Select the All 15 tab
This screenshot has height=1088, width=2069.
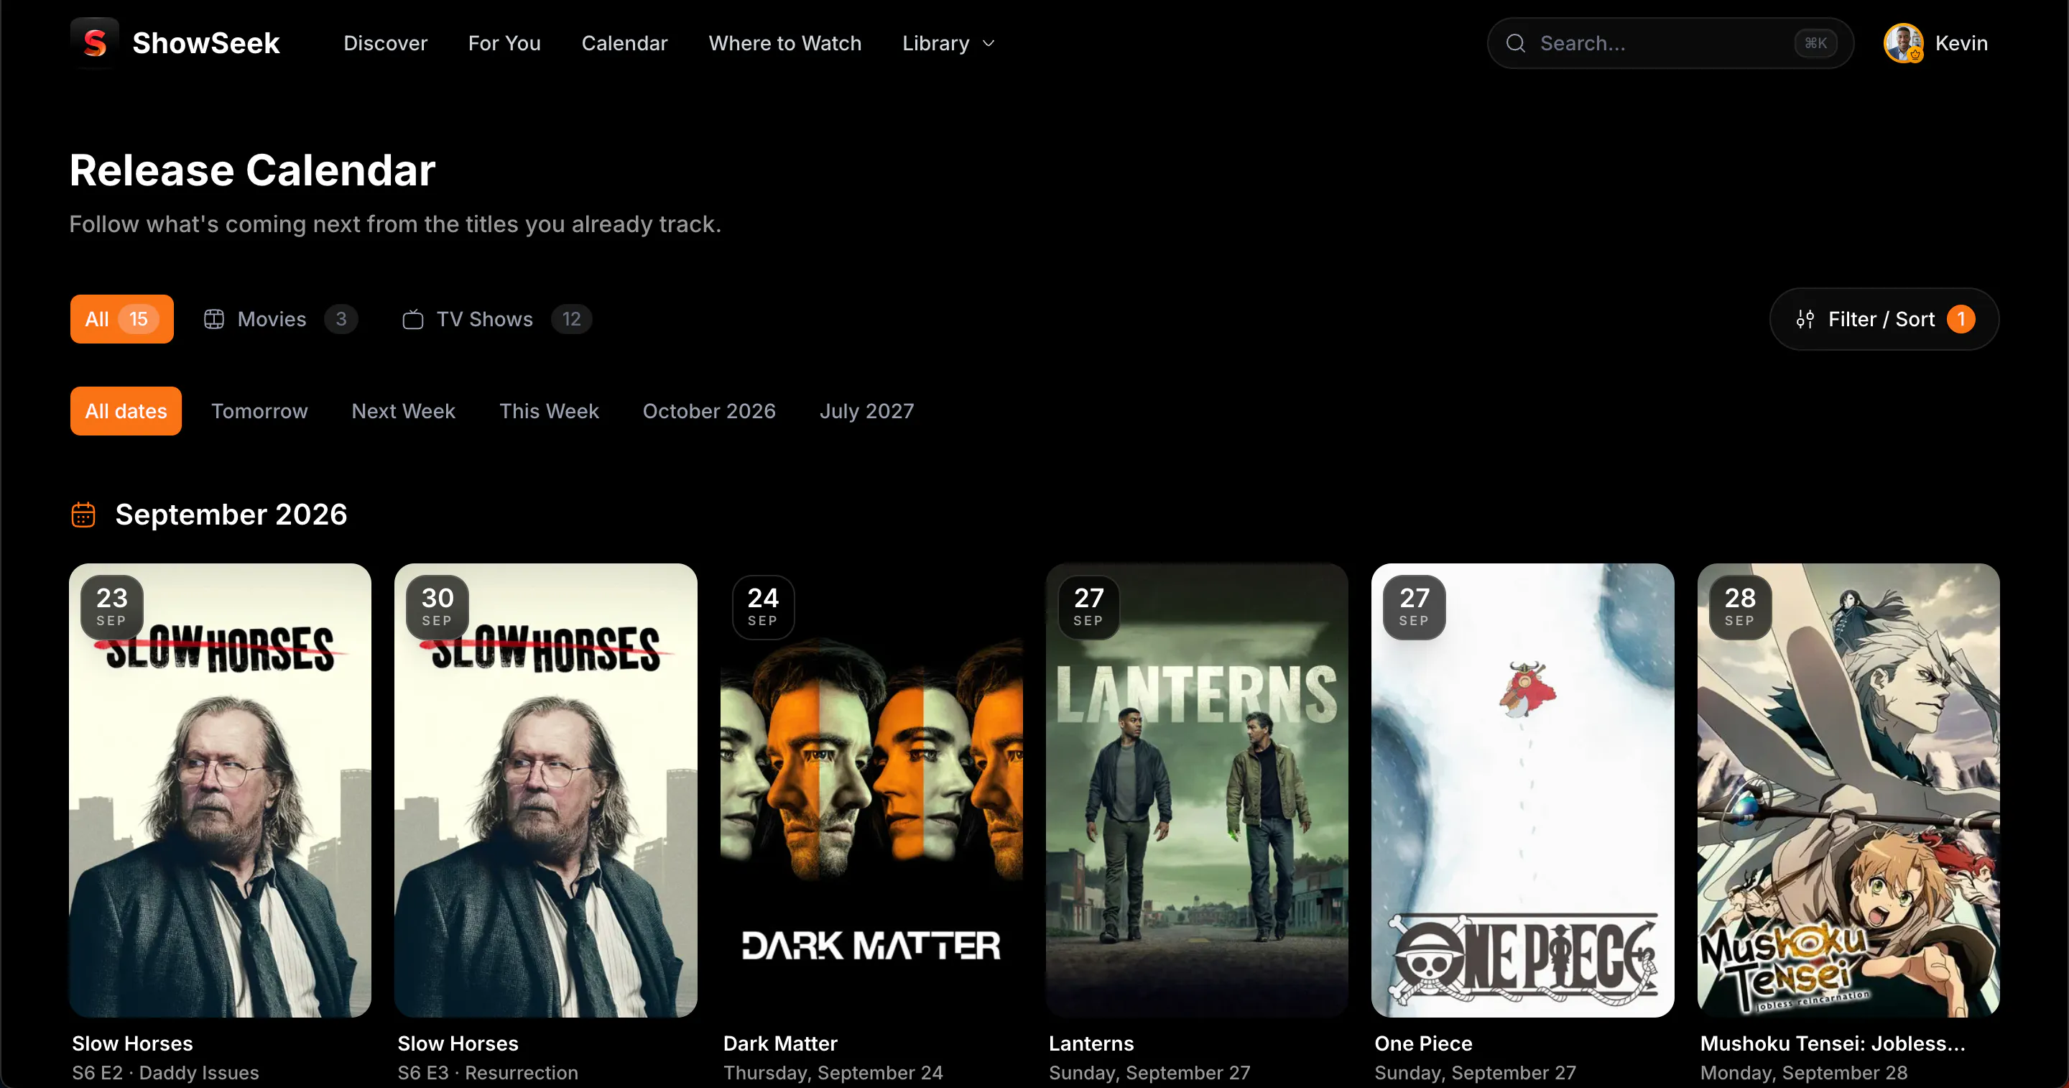pos(122,319)
